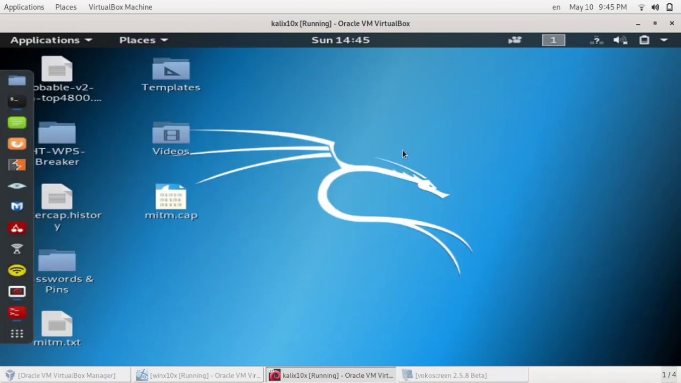The height and width of the screenshot is (383, 681).
Task: Click the Sun 14:45 clock in Kali panel
Action: coord(340,40)
